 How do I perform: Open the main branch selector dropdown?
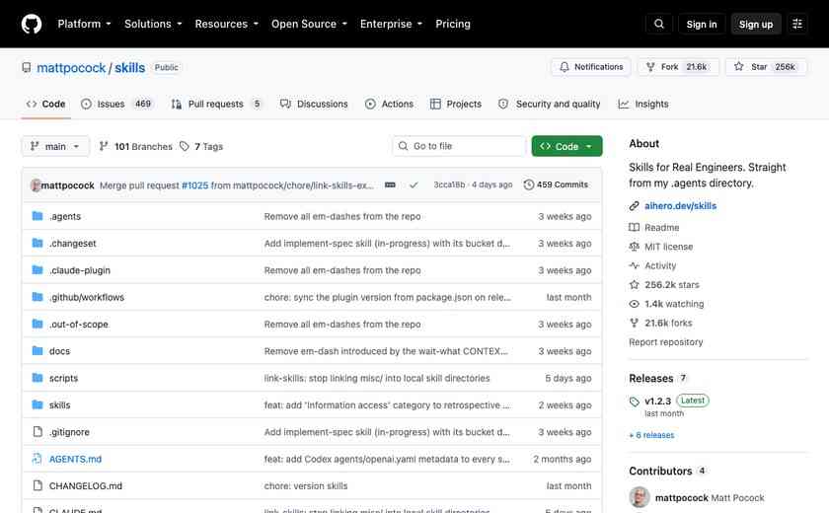[x=55, y=146]
